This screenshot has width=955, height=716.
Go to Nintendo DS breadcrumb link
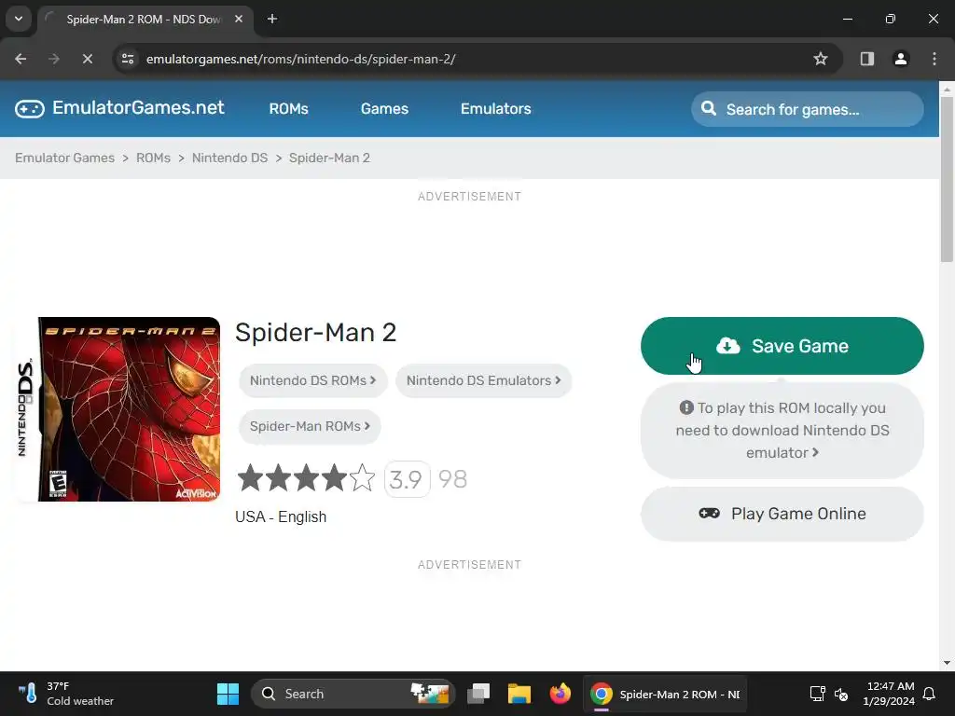pos(229,158)
